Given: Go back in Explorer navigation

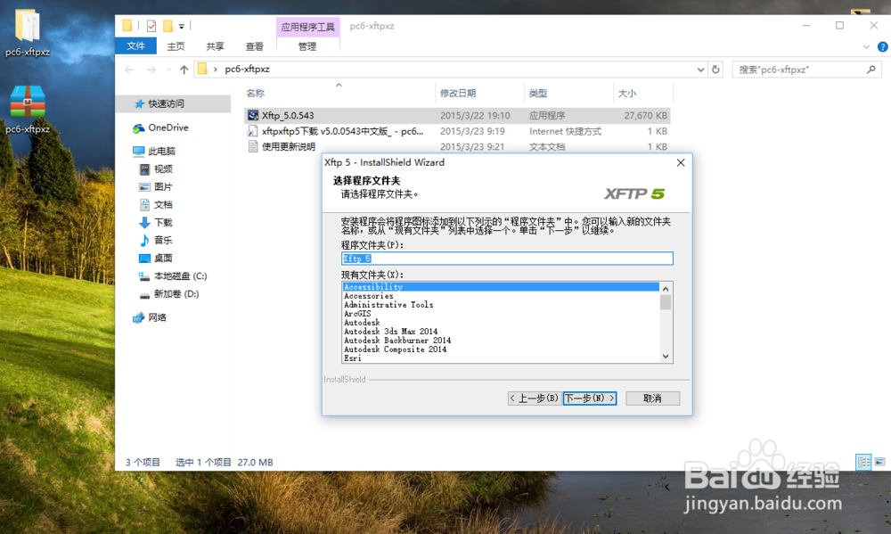Looking at the screenshot, I should [x=129, y=70].
